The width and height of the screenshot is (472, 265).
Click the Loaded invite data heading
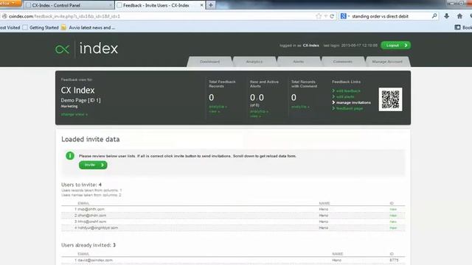pos(90,139)
